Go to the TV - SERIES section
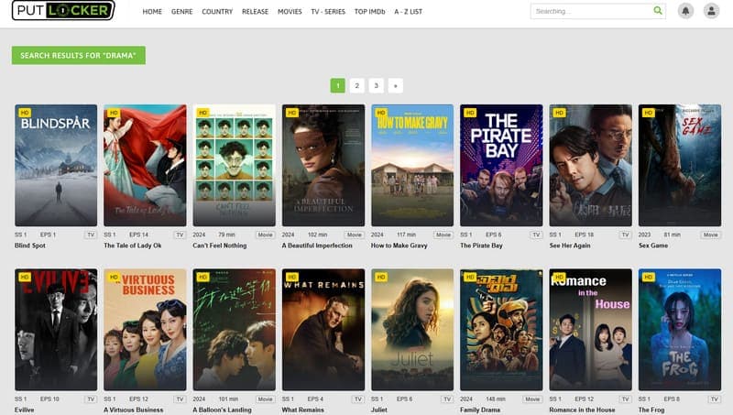The width and height of the screenshot is (733, 415). point(328,12)
